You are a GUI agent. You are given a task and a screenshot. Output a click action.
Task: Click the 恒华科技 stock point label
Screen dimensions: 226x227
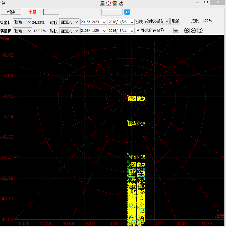tap(136, 123)
